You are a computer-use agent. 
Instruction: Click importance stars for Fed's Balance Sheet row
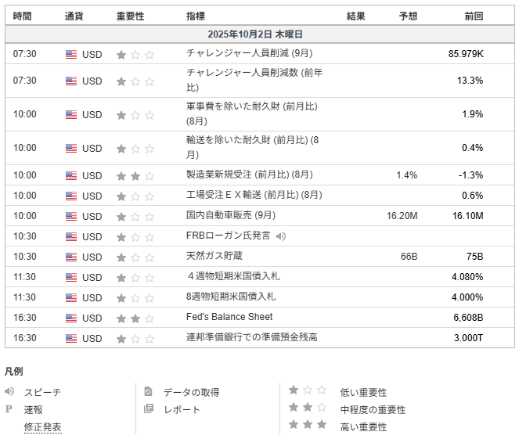(x=135, y=318)
